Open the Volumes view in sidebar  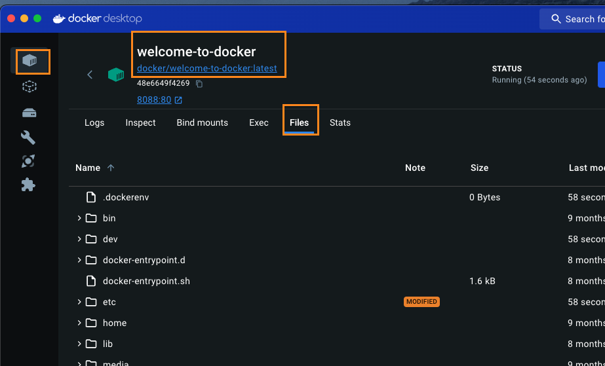(29, 113)
